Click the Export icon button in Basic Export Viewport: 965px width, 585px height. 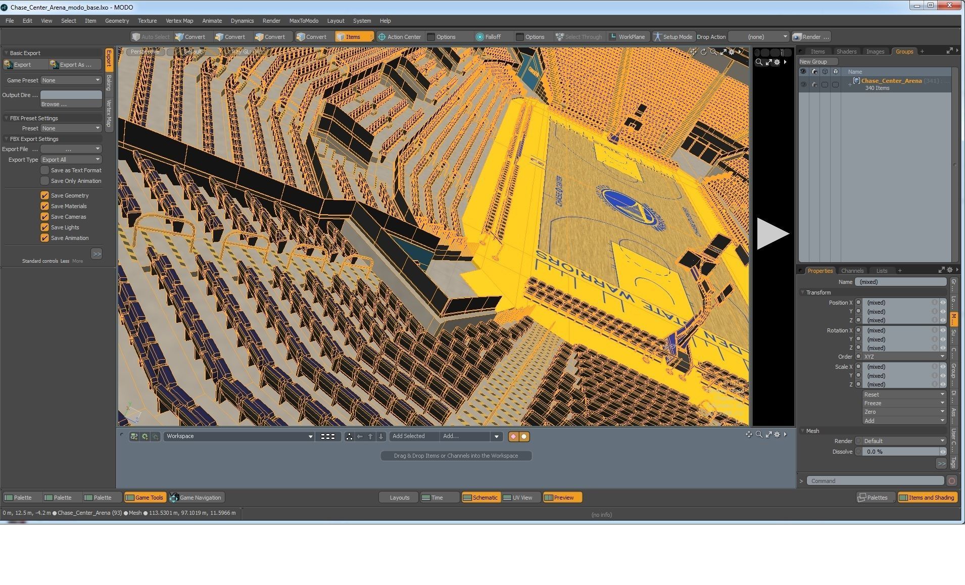pyautogui.click(x=25, y=65)
